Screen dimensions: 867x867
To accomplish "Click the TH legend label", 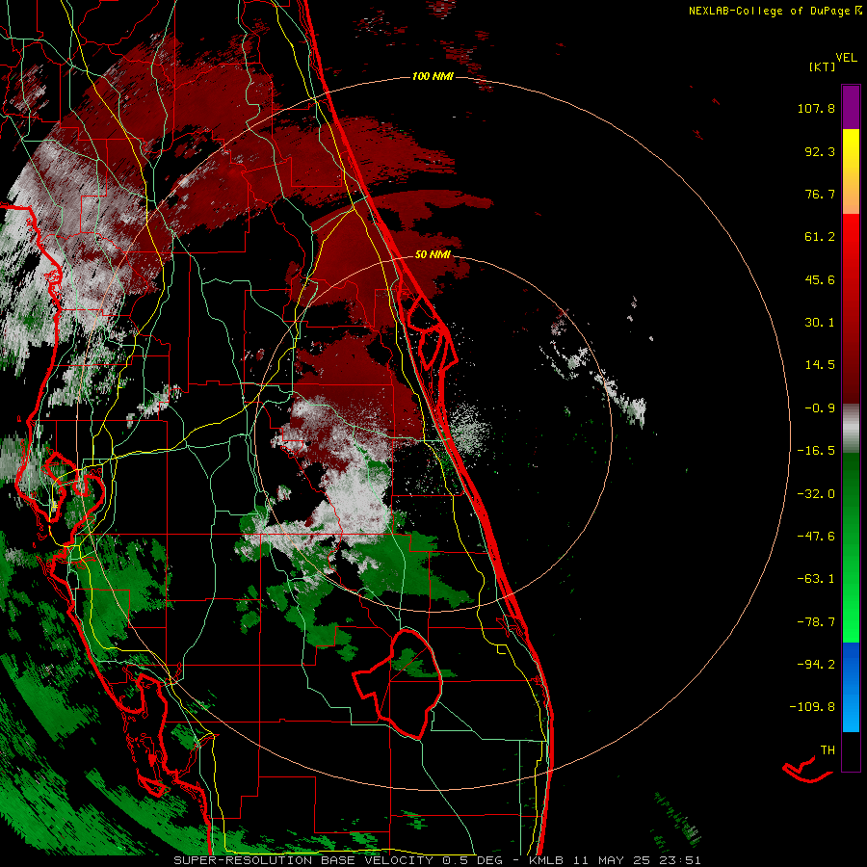I will coord(828,750).
